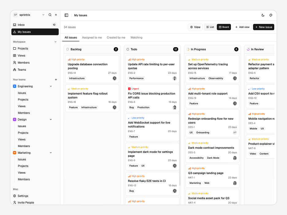Click the Add view button
The width and height of the screenshot is (287, 215).
(242, 27)
